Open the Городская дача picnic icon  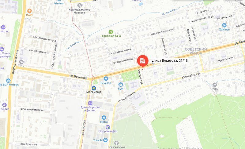coord(111,32)
